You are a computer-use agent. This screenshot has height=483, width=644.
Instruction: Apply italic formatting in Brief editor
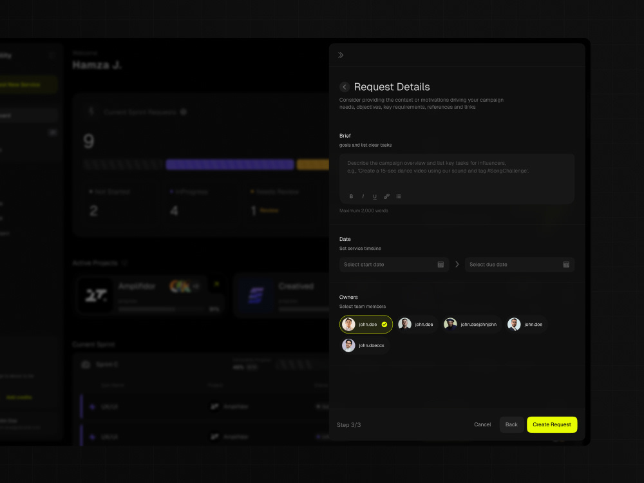point(363,196)
